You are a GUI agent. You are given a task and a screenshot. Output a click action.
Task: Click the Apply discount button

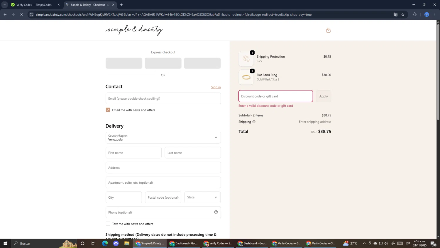324,96
